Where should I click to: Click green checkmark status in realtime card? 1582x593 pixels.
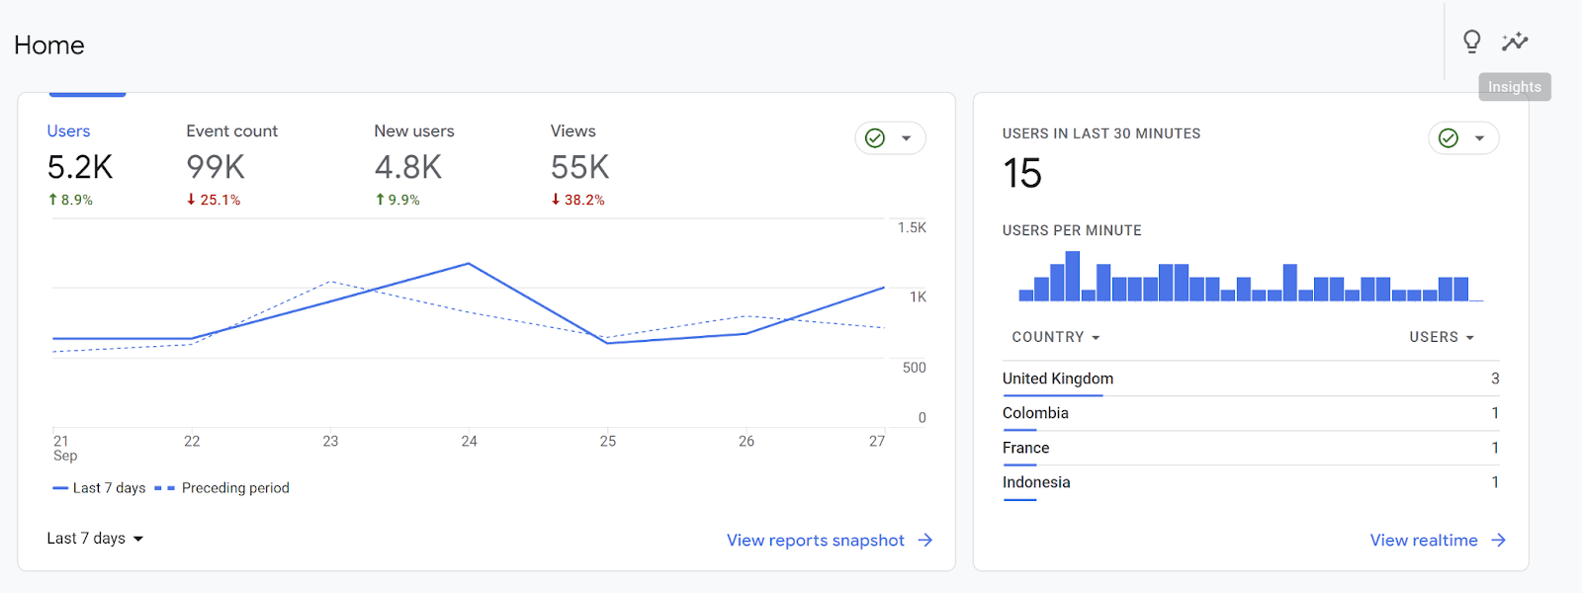tap(1449, 138)
